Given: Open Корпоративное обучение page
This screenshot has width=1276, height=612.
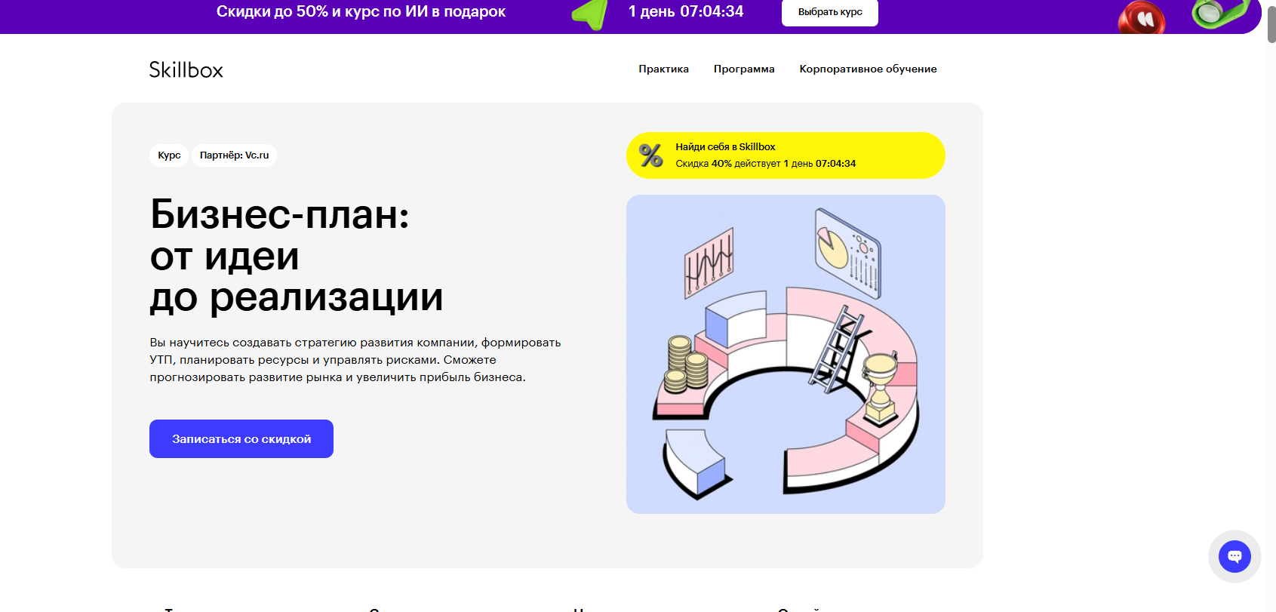Looking at the screenshot, I should 868,69.
